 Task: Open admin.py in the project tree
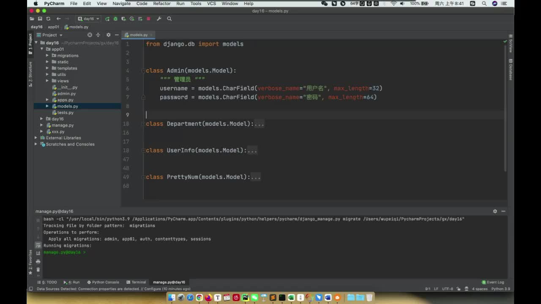click(66, 93)
